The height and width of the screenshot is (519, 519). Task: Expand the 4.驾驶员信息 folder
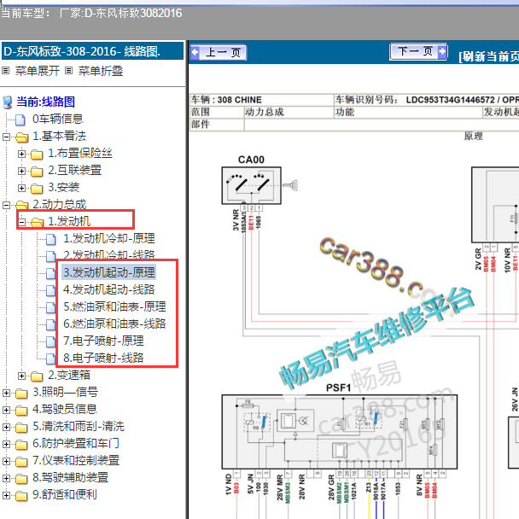(x=6, y=410)
